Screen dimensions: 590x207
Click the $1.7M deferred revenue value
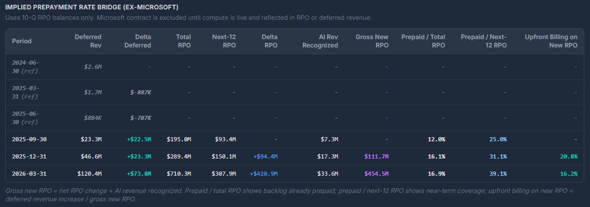pyautogui.click(x=92, y=92)
